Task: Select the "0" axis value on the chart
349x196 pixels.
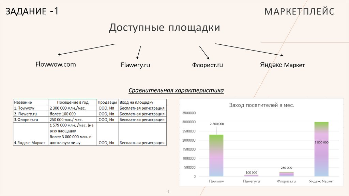Action: 195,177
